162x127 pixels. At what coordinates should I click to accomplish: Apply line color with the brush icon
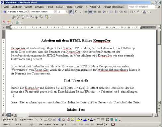(85, 119)
